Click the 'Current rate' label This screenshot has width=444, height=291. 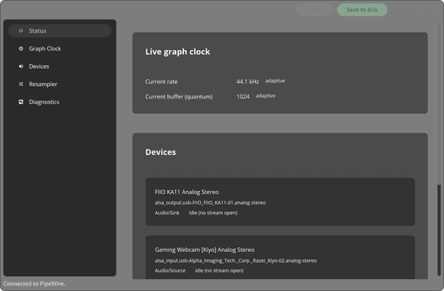point(162,81)
